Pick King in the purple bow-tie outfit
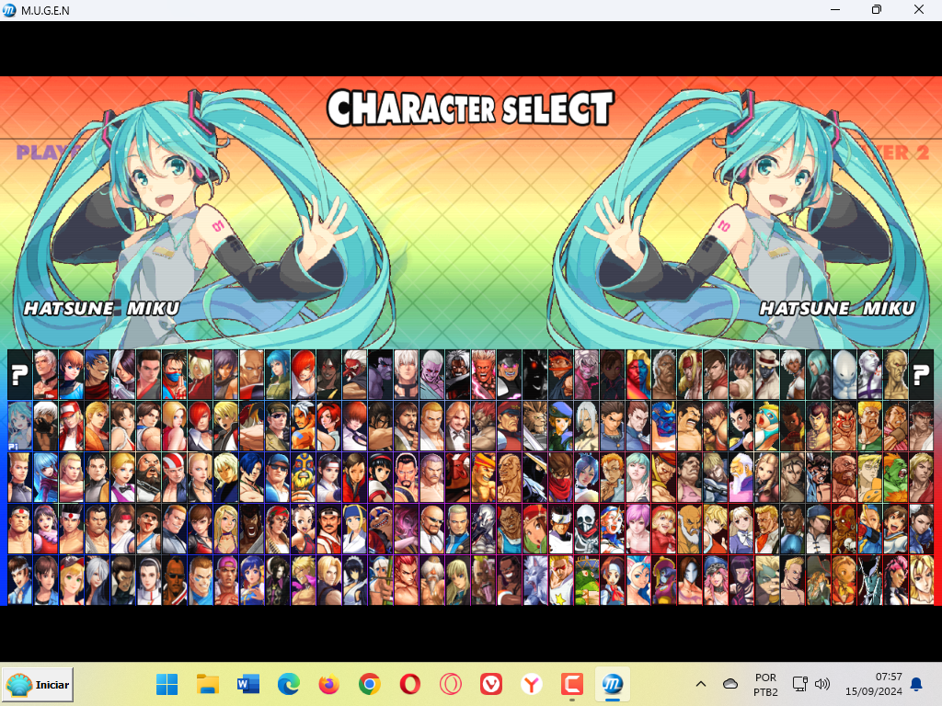Image resolution: width=942 pixels, height=706 pixels. (123, 478)
